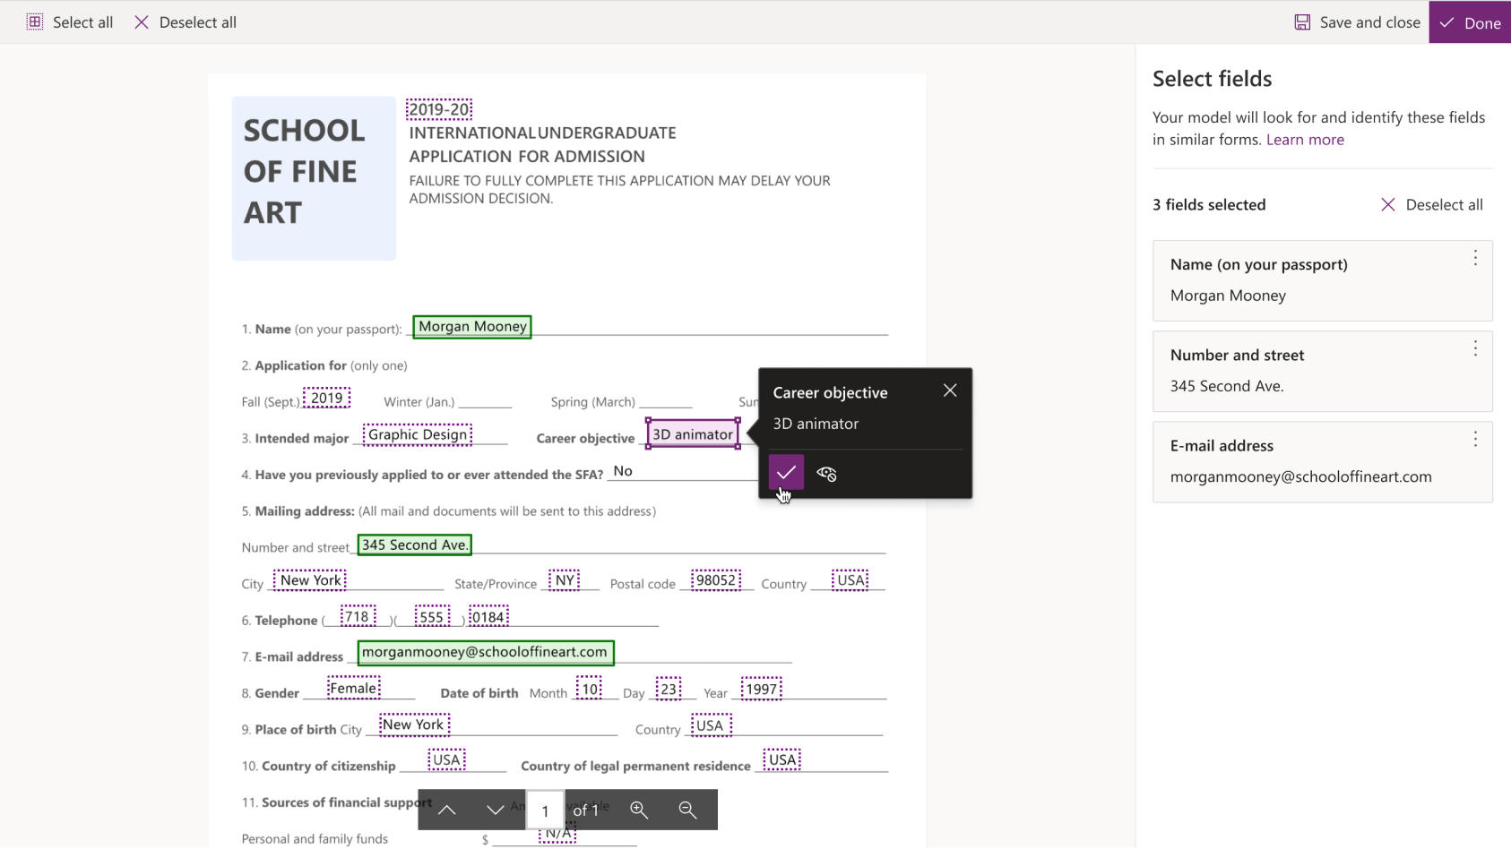Zoom in on the document preview
1511x849 pixels.
coord(640,810)
